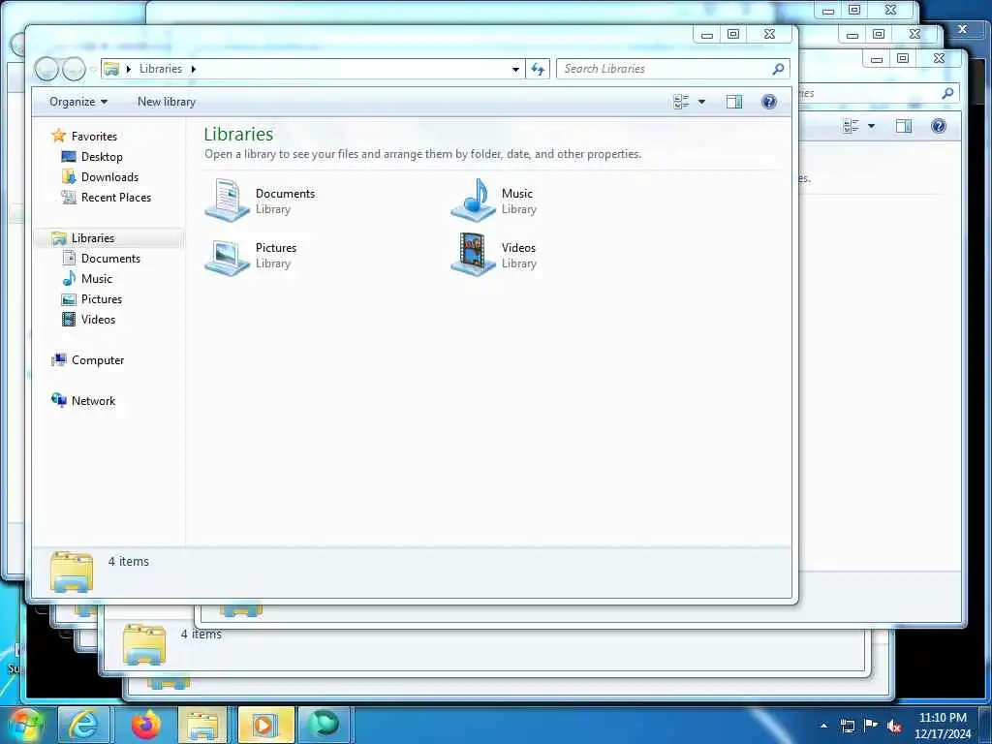The width and height of the screenshot is (992, 744).
Task: Select Pictures under Libraries in sidebar
Action: [x=101, y=298]
